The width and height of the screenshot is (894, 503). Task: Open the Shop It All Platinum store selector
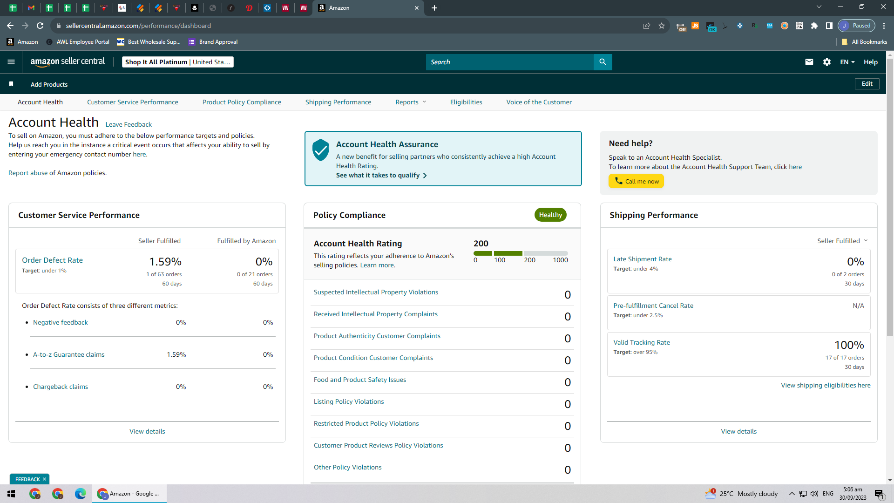tap(178, 62)
